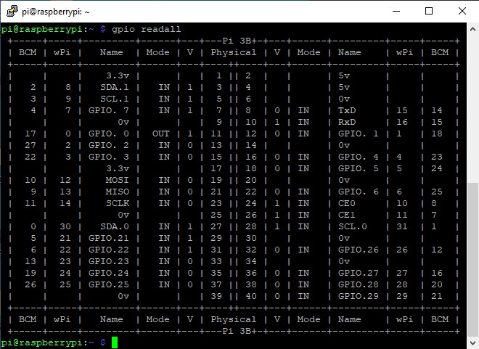Click the green cursor at the bottom prompt
The height and width of the screenshot is (349, 479).
[115, 342]
